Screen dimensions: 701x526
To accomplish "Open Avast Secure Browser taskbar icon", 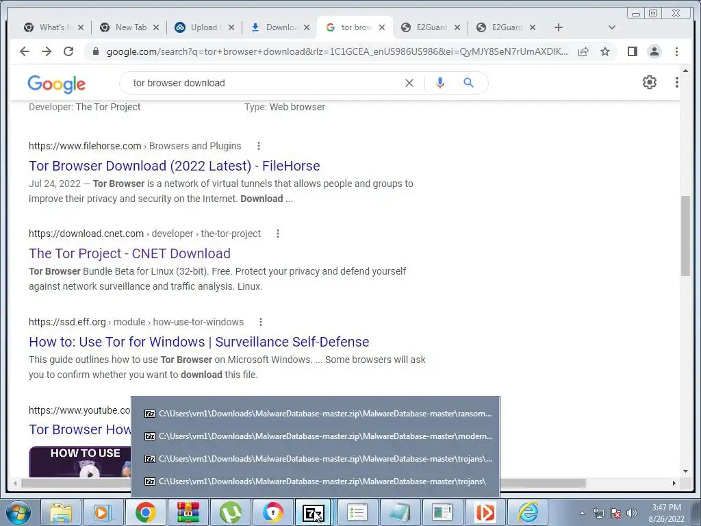I will (272, 512).
